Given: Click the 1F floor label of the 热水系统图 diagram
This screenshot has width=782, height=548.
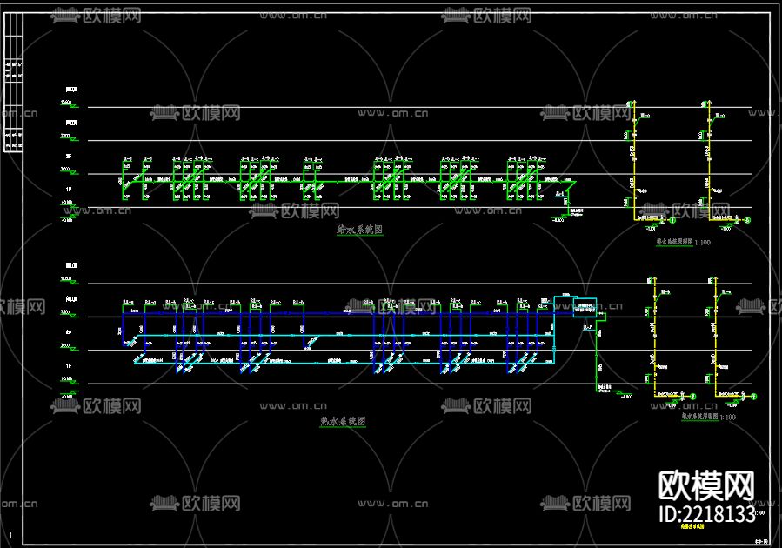Looking at the screenshot, I should coord(69,366).
